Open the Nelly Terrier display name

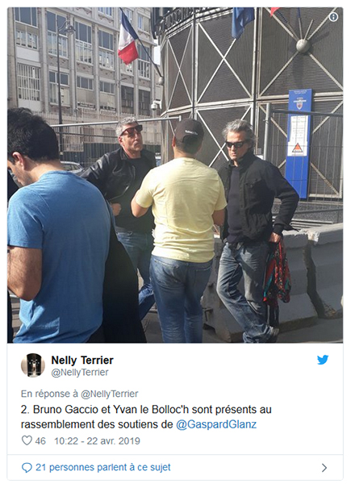point(82,360)
